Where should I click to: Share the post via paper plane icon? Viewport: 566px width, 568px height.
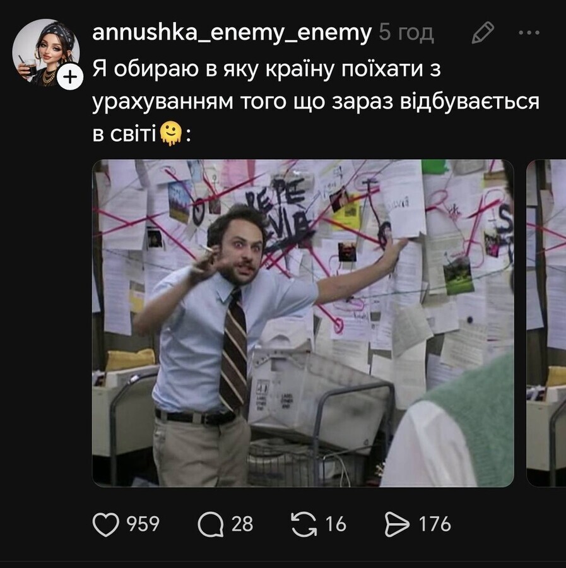[398, 524]
